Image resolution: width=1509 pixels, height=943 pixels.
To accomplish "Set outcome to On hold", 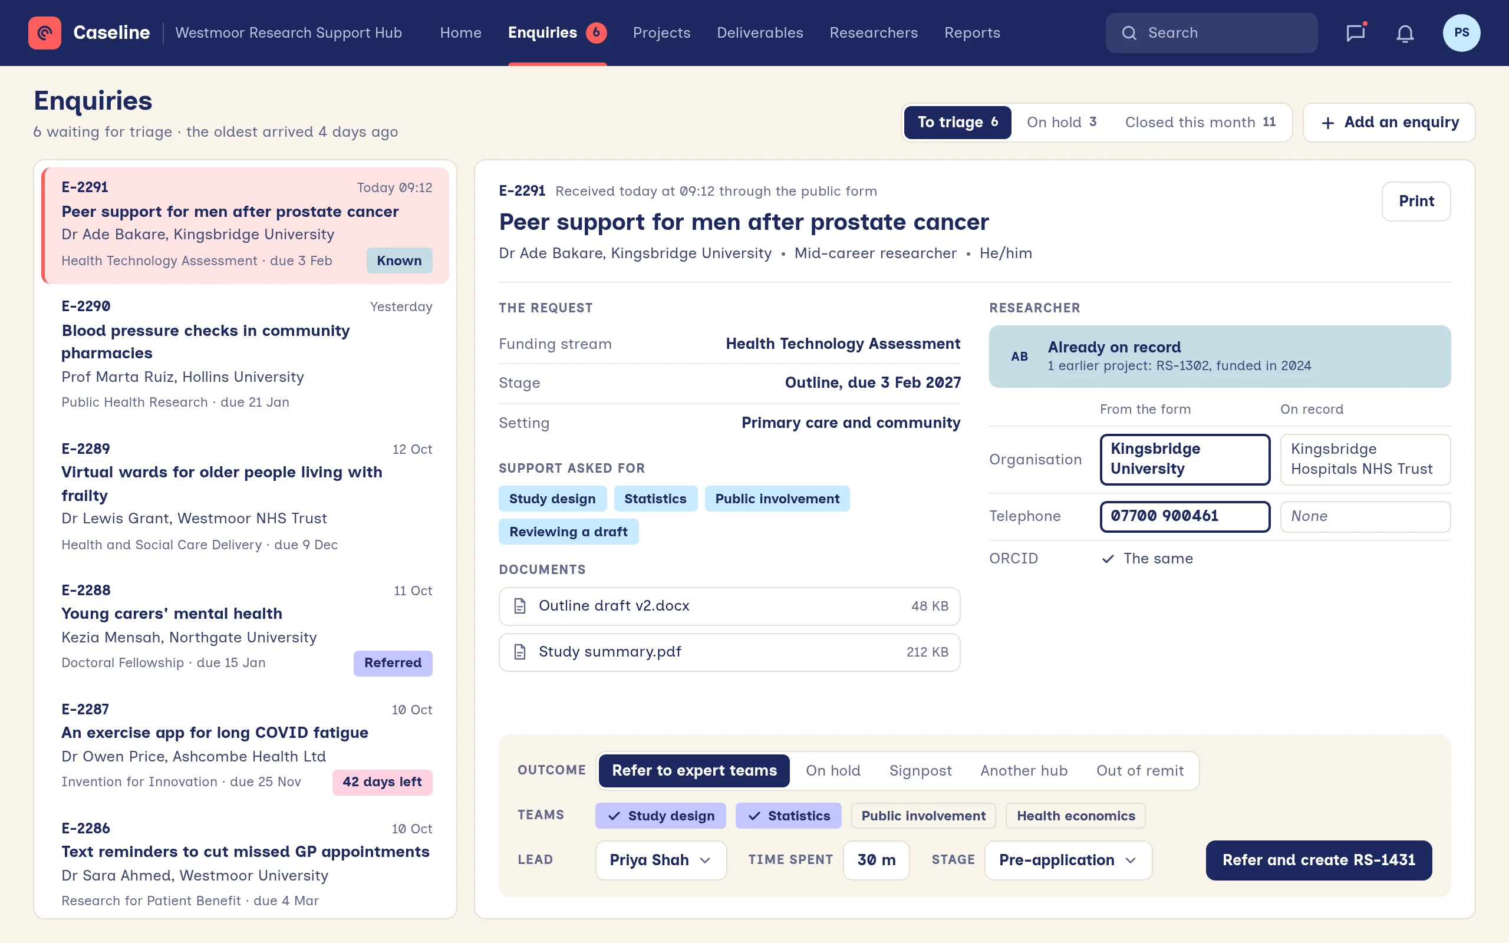I will coord(833,771).
